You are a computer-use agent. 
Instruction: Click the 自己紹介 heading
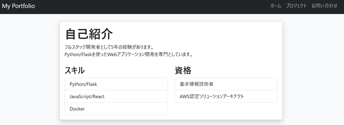tap(89, 34)
